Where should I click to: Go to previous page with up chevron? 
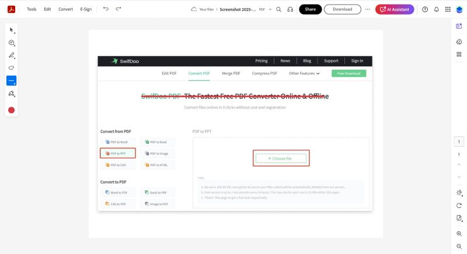[459, 165]
